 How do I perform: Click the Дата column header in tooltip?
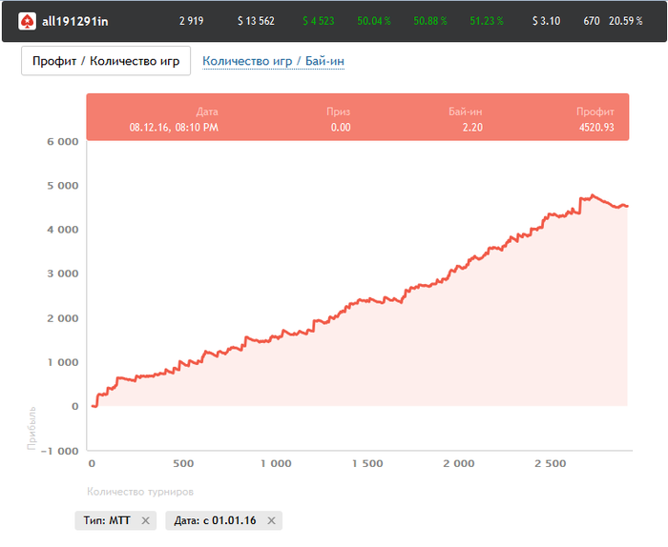tap(207, 111)
